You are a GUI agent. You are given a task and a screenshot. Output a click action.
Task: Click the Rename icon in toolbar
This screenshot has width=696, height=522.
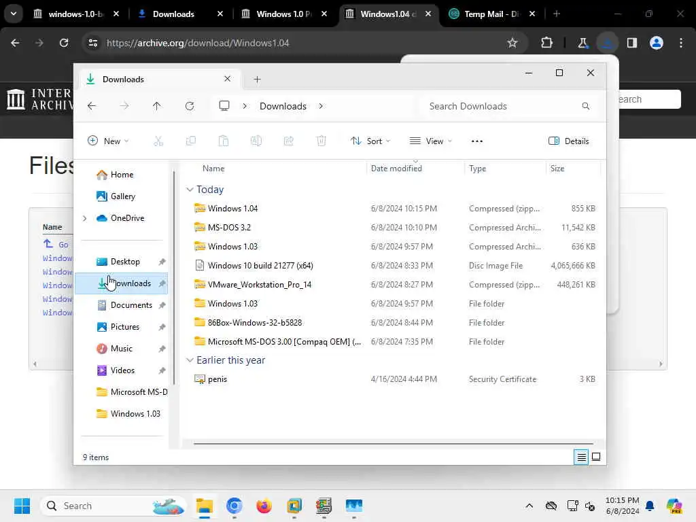pos(256,141)
